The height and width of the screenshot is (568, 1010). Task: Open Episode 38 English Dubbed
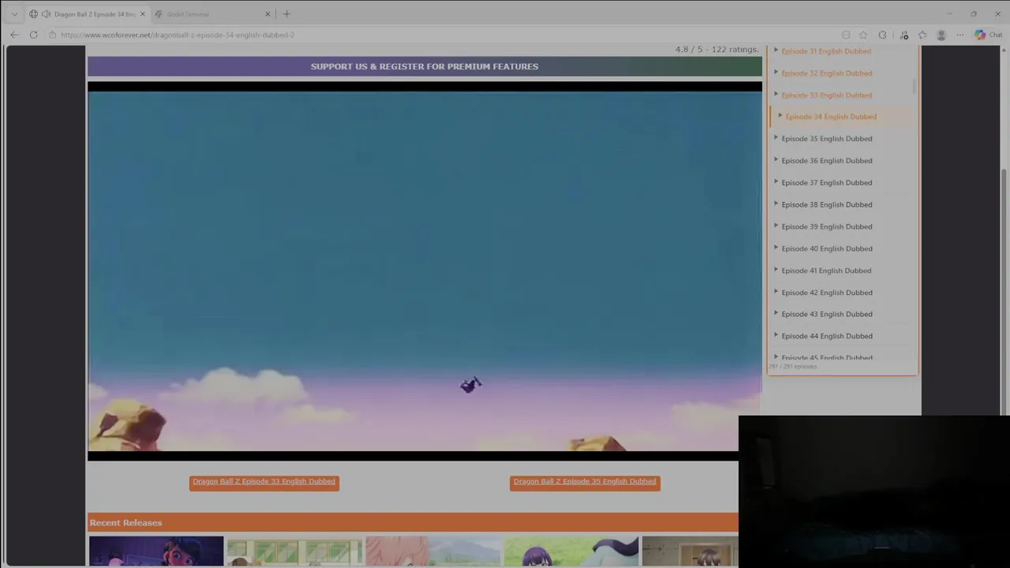point(826,205)
